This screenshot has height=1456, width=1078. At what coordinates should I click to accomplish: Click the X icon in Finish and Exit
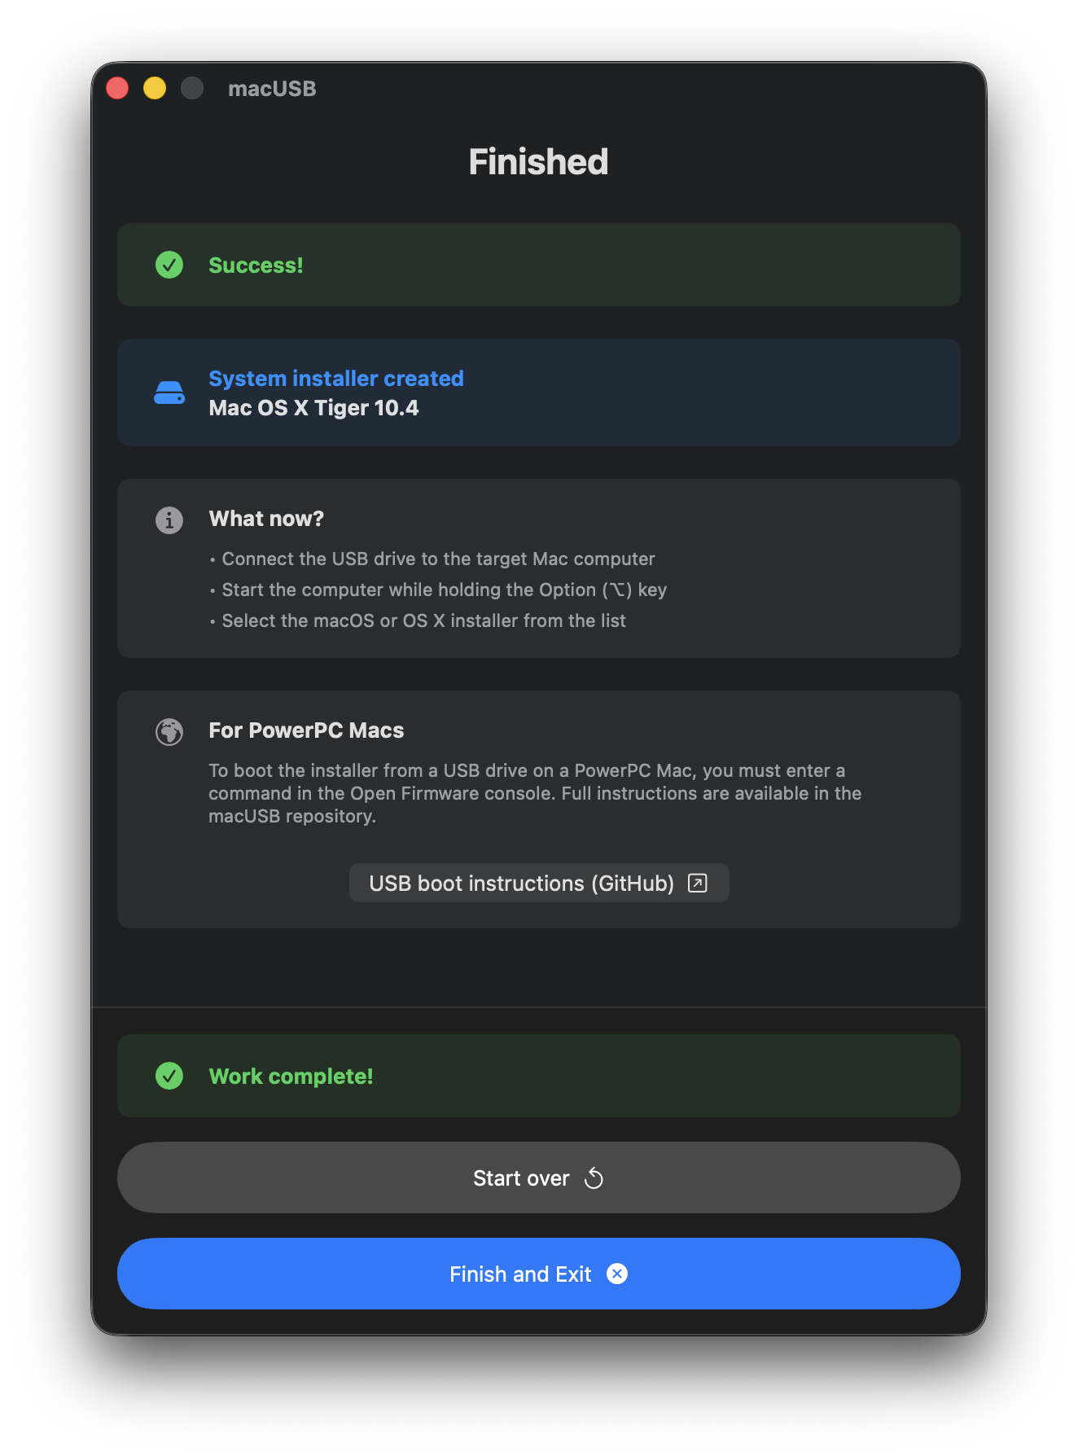point(617,1274)
